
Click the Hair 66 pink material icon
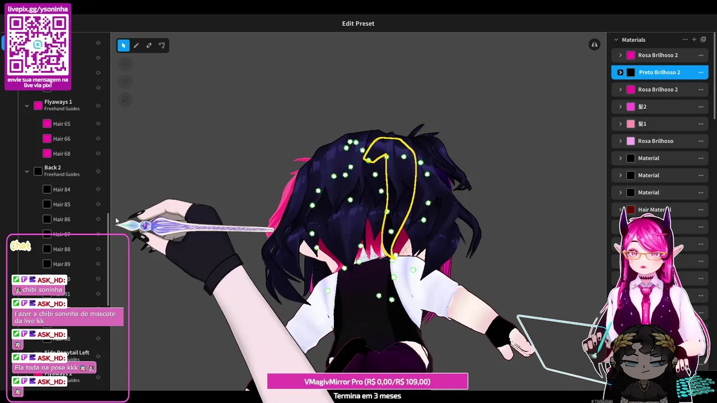pos(47,139)
